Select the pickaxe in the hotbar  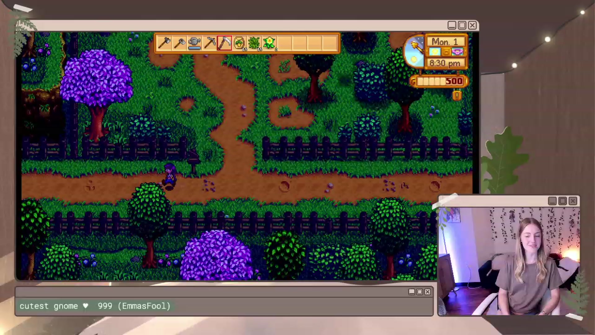[209, 43]
